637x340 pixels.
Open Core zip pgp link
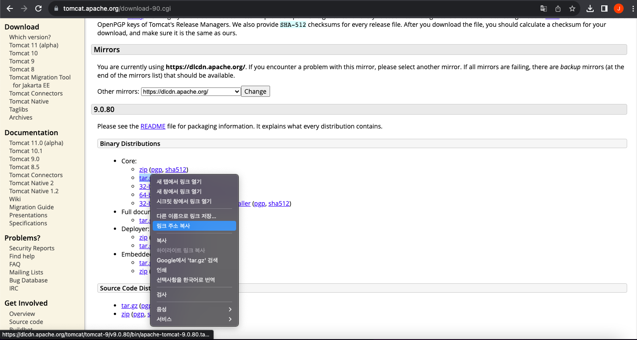[x=156, y=170]
